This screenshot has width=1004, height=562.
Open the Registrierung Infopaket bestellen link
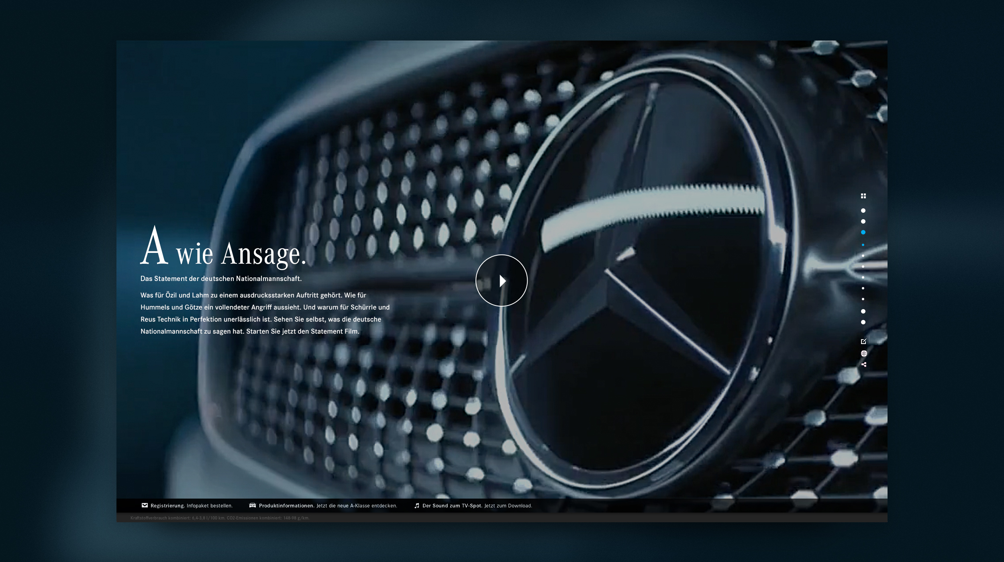tap(187, 506)
